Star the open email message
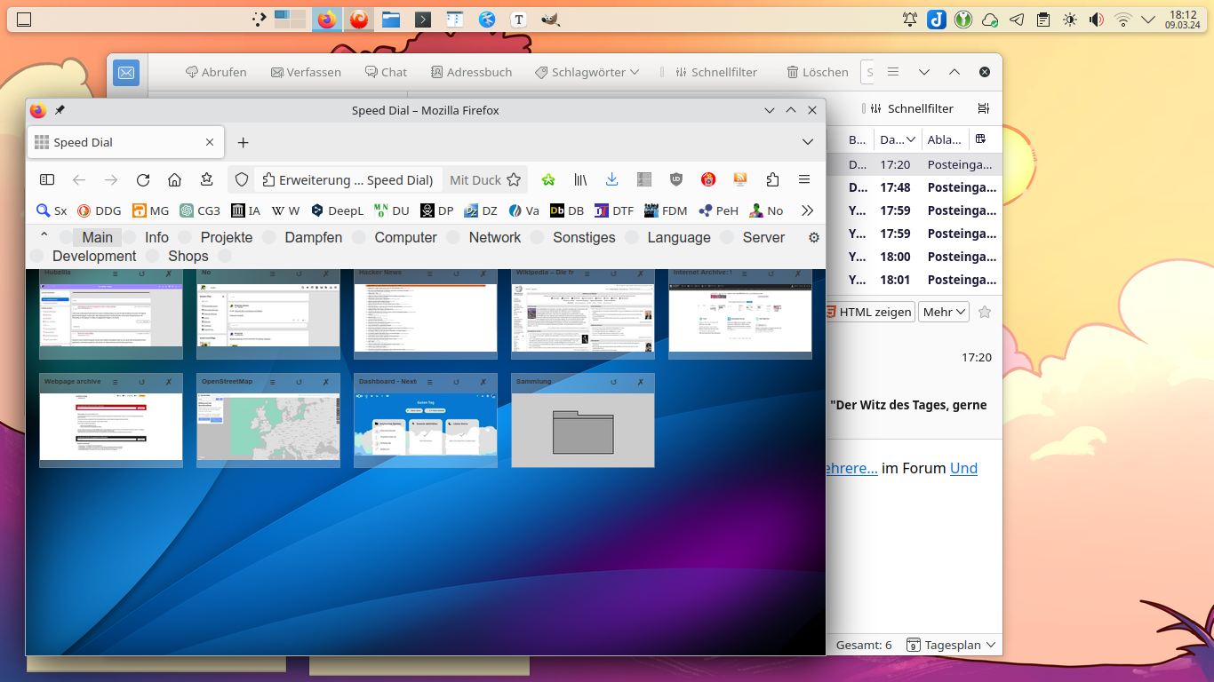Viewport: 1214px width, 682px height. tap(985, 312)
